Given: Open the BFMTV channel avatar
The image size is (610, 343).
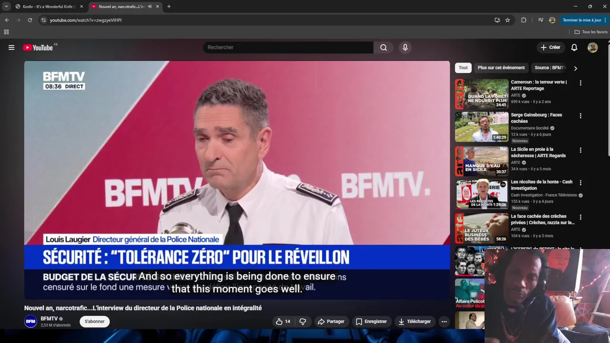Looking at the screenshot, I should pyautogui.click(x=30, y=322).
